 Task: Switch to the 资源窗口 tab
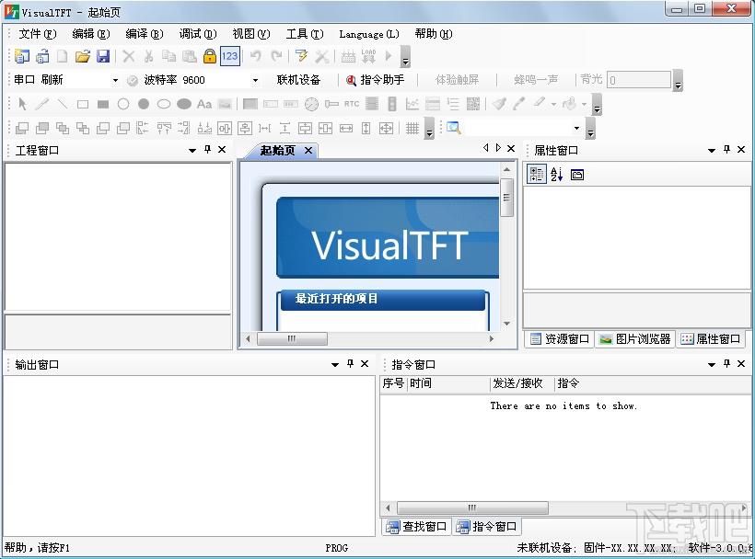560,339
